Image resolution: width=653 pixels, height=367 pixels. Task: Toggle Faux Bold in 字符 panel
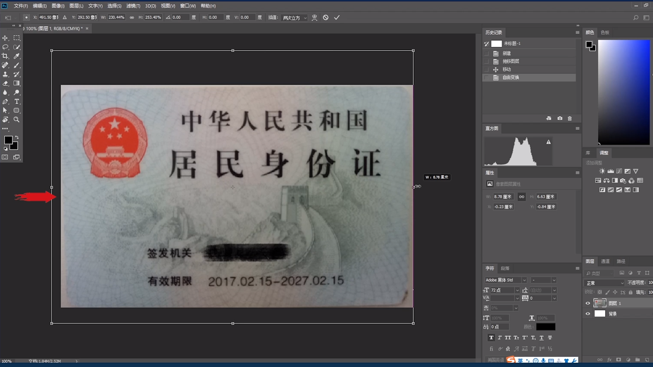tap(491, 338)
